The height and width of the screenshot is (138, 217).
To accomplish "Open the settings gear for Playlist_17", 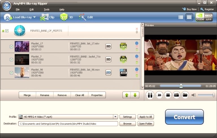I will (137, 43).
